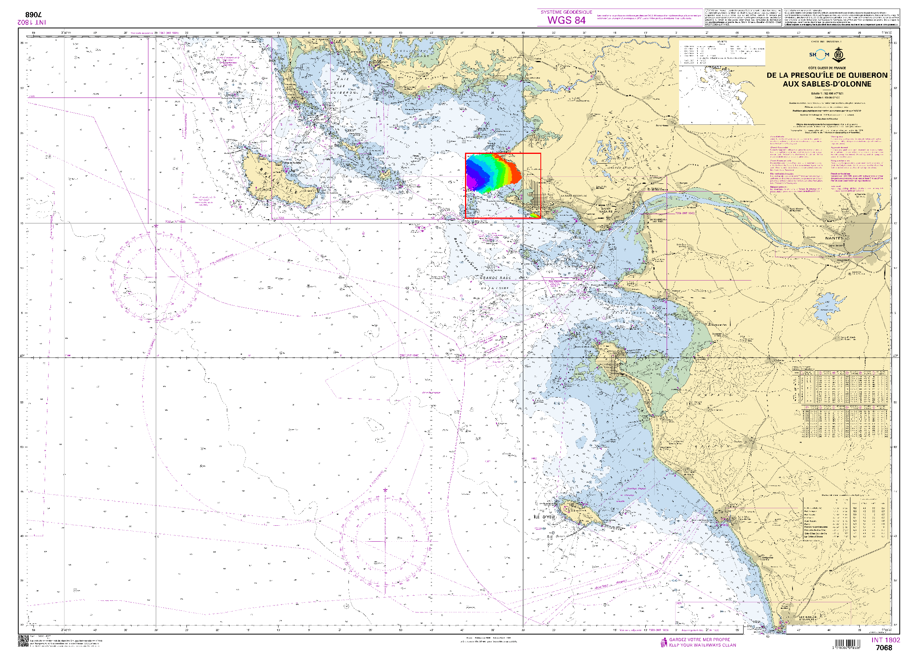This screenshot has width=918, height=659.
Task: Click the IHO anchor emblem
Action: click(839, 54)
